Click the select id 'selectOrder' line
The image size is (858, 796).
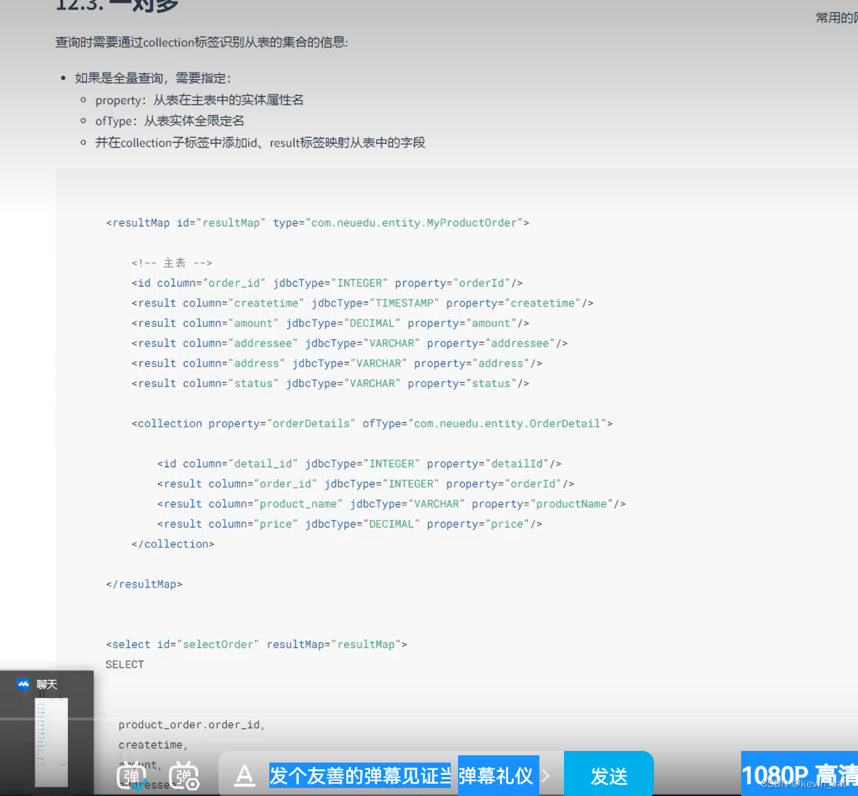256,644
